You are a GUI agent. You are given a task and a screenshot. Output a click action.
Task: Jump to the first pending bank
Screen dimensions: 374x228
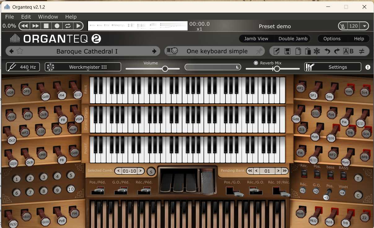250,171
